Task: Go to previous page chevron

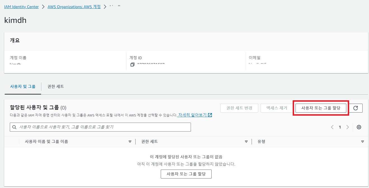Action: [332, 127]
